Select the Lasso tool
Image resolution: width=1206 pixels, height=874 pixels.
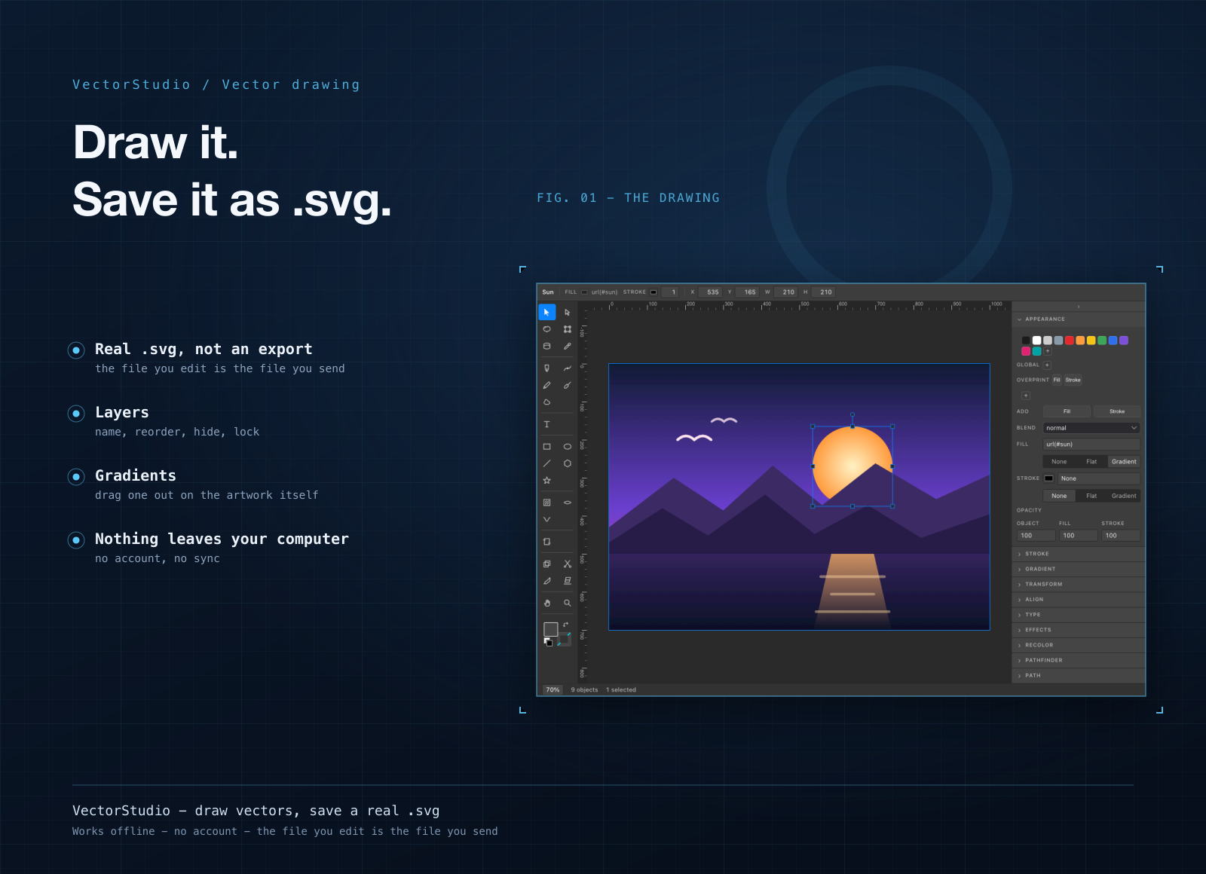(547, 329)
